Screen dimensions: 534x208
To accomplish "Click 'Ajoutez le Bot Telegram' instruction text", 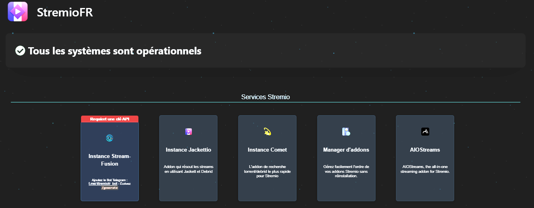I will click(110, 180).
